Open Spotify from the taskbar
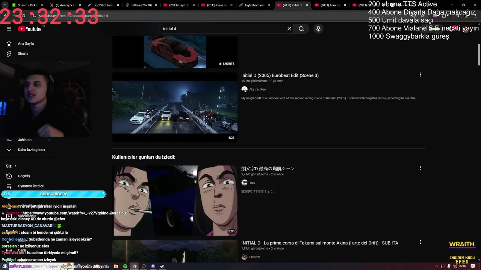Image resolution: width=481 pixels, height=270 pixels. pyautogui.click(x=125, y=266)
